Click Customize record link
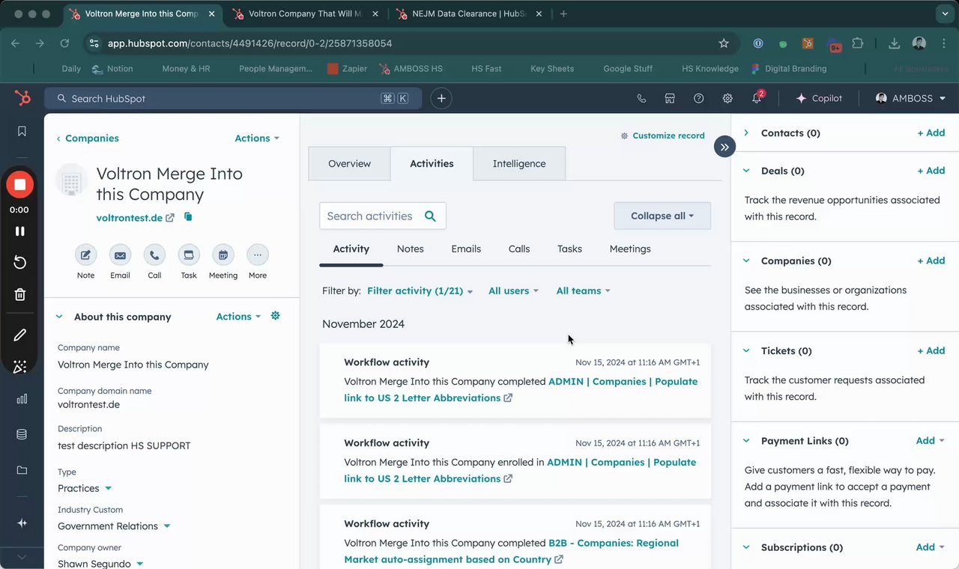The image size is (959, 569). coord(662,136)
